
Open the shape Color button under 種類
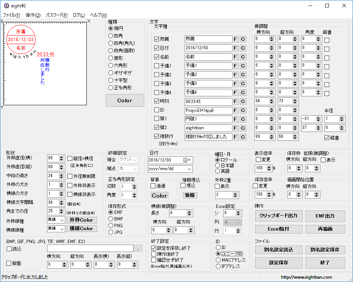point(125,100)
